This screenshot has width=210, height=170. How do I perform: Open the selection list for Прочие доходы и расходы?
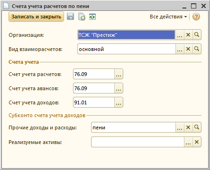point(180,127)
